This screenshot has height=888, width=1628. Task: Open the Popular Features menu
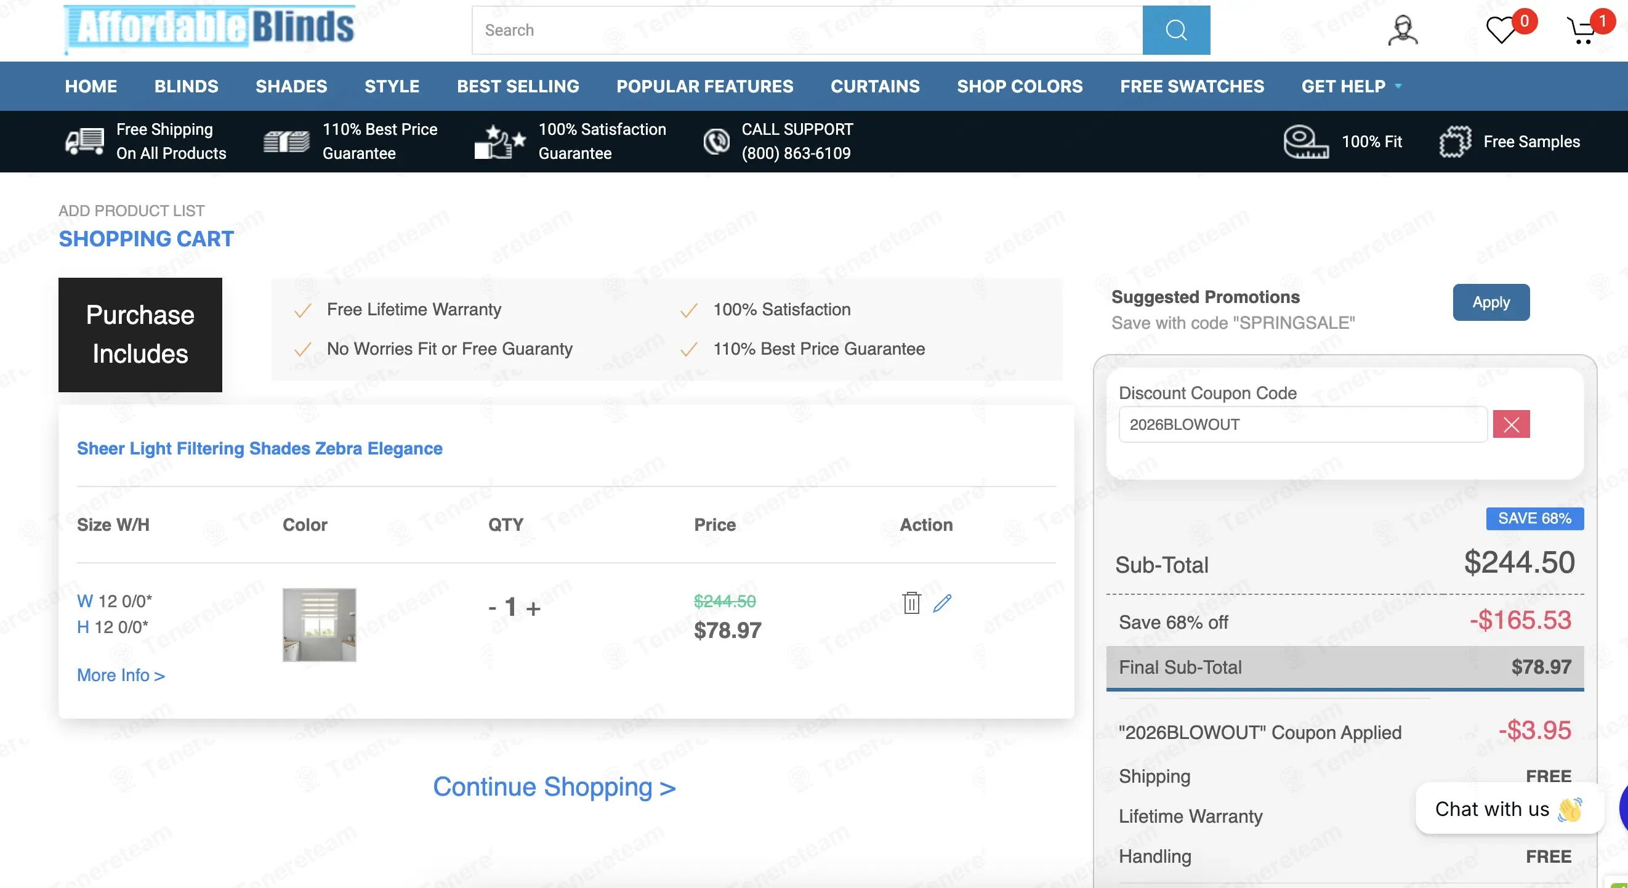704,86
